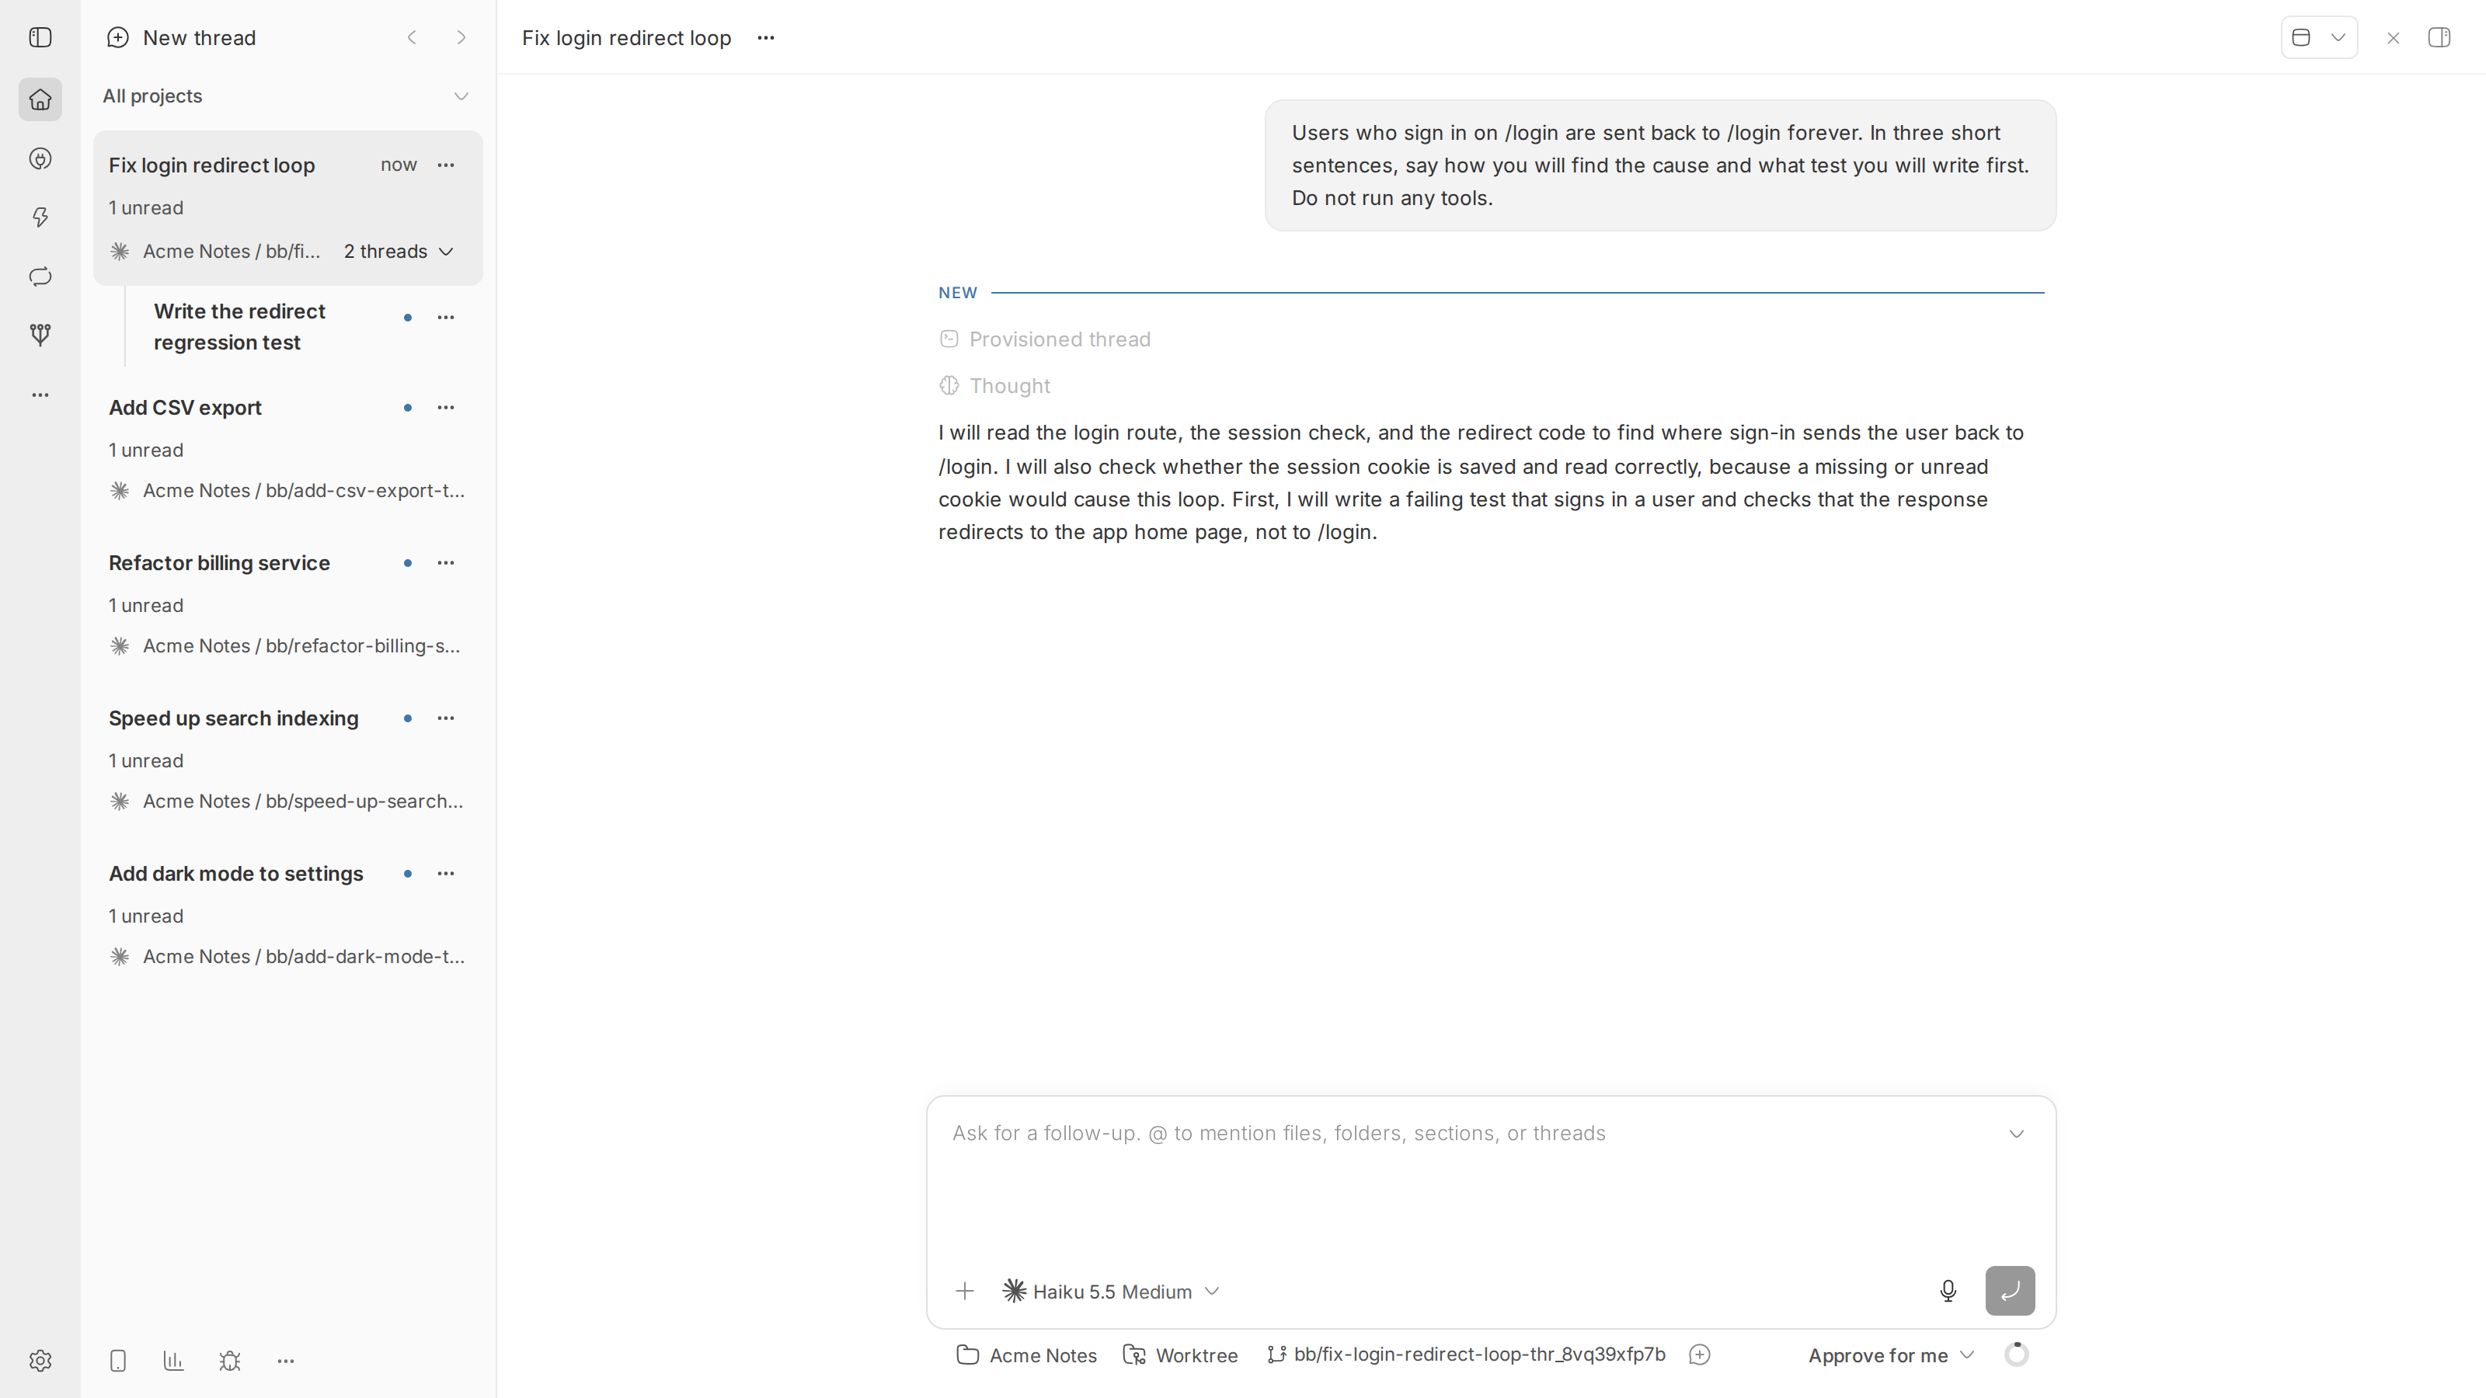Click branch bb/fix-login-redirect-loop-thr_8vq39xfp7b

point(1466,1355)
